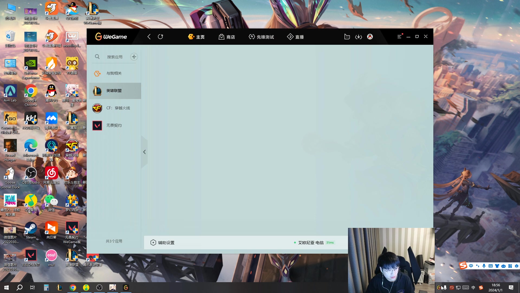Click the Sogou microphone voice input icon
This screenshot has width=520, height=293.
click(x=484, y=266)
